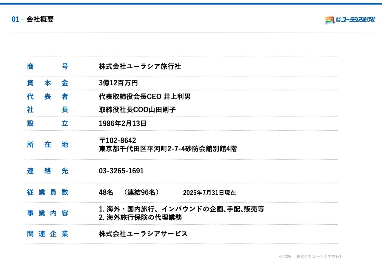Viewport: 382px width, 270px height.
Task: Select the 資本金 label
Action: [x=47, y=83]
